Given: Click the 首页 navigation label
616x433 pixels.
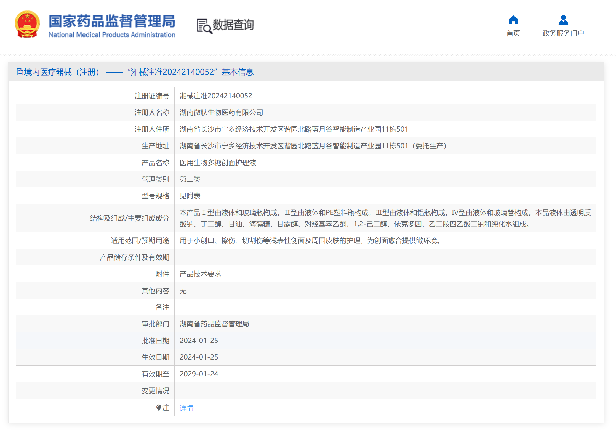Looking at the screenshot, I should click(x=513, y=33).
